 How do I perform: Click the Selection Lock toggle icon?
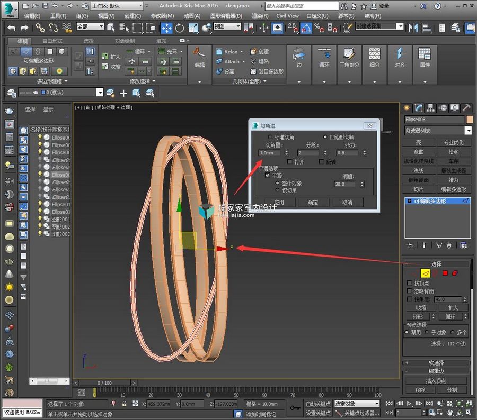click(125, 404)
